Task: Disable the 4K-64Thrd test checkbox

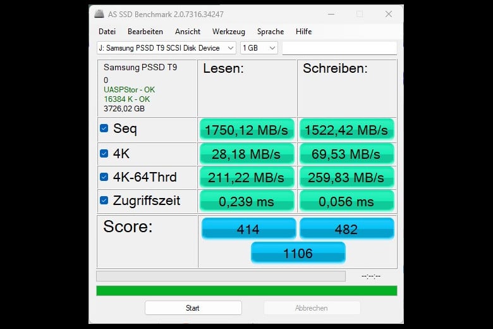Action: pyautogui.click(x=104, y=177)
